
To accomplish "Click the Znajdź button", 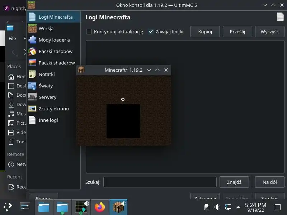I will point(234,182).
